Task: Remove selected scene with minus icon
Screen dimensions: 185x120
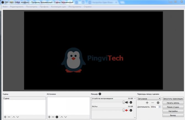Action: click(9, 117)
